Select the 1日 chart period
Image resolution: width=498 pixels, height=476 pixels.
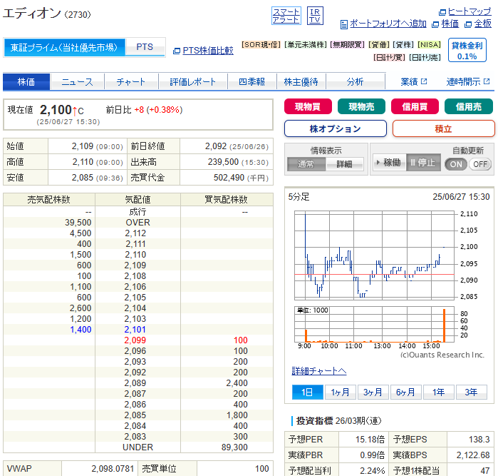tap(308, 392)
